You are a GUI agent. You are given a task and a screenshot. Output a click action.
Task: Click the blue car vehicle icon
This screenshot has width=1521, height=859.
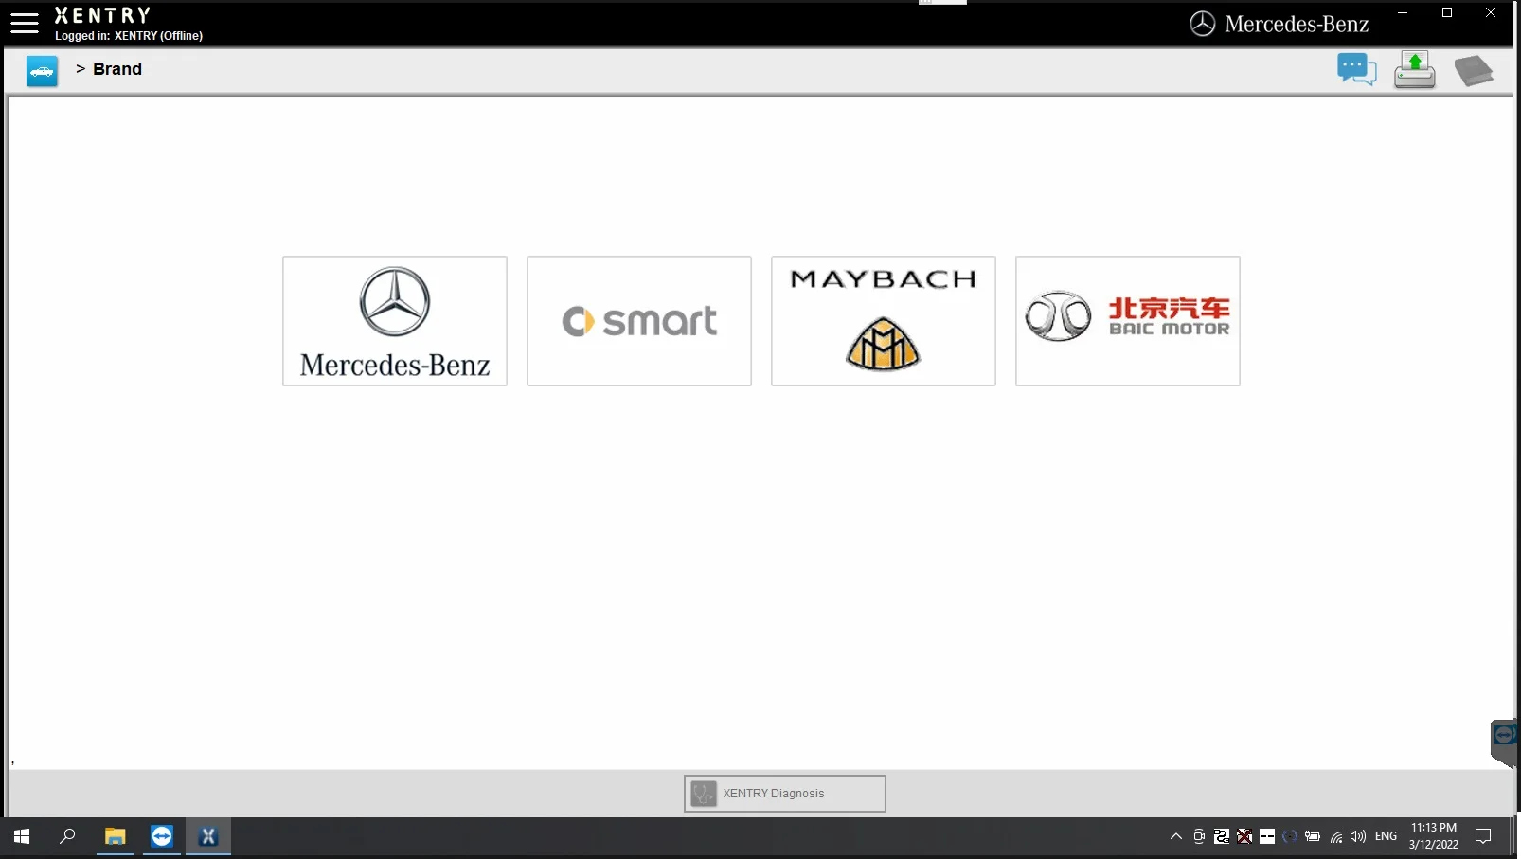42,71
